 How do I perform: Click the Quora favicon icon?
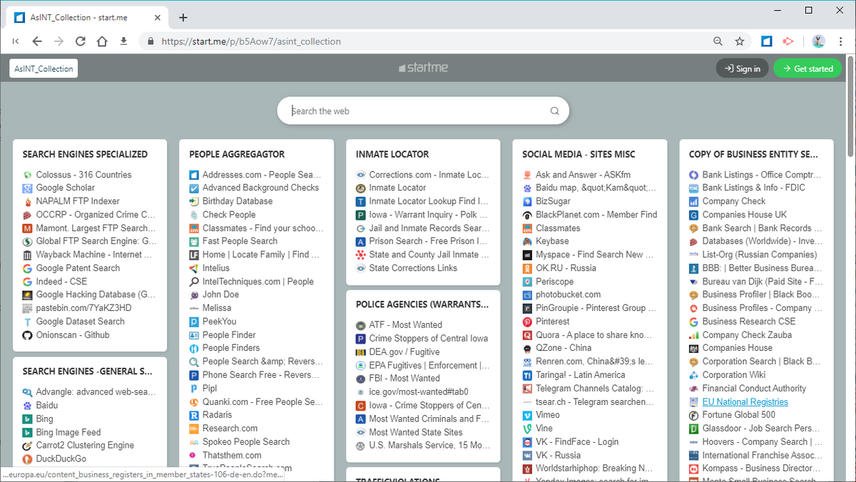click(x=527, y=335)
